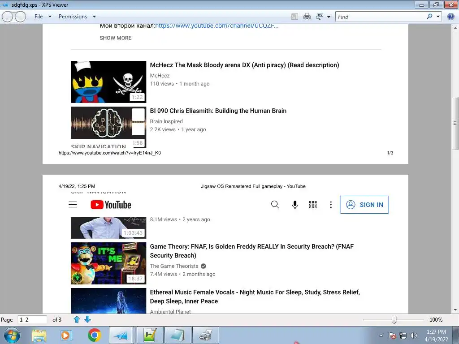Click the volume speaker tray icon

pos(413,335)
